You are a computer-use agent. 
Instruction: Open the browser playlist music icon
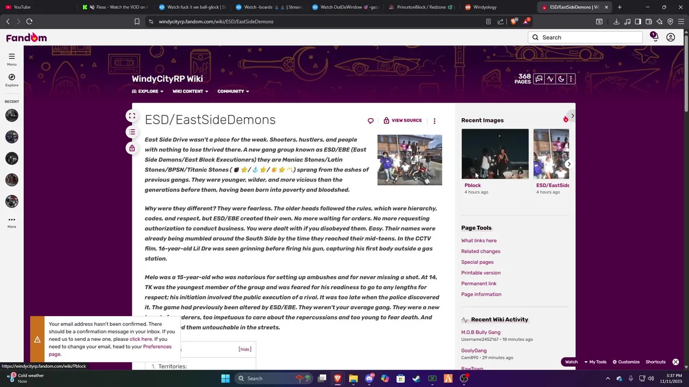(x=627, y=21)
